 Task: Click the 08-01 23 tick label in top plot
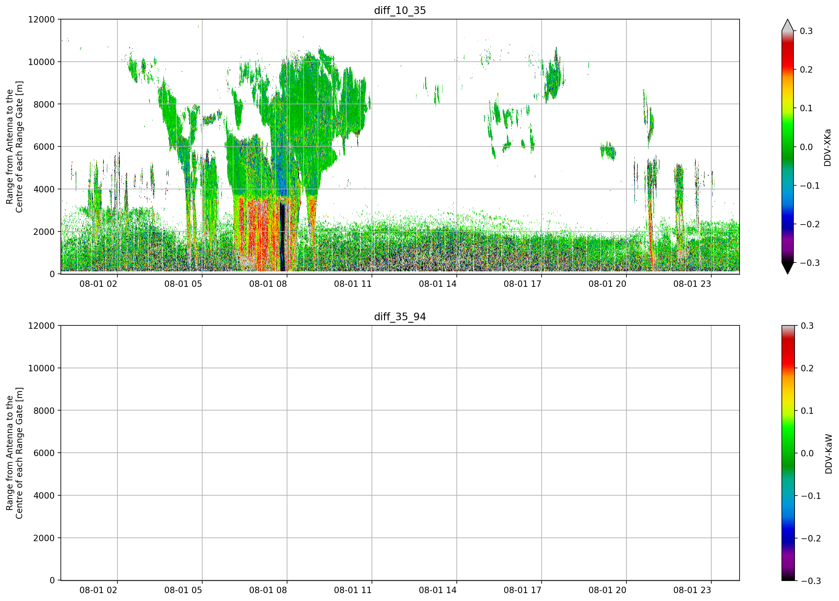pyautogui.click(x=692, y=284)
